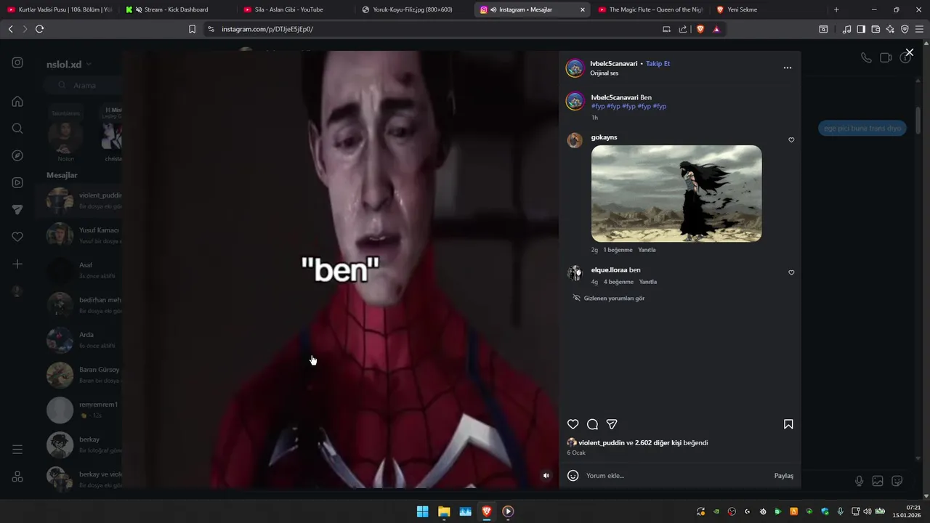Switch to 'The Magic Flute' tab
Screen dimensions: 930x523
click(x=651, y=9)
